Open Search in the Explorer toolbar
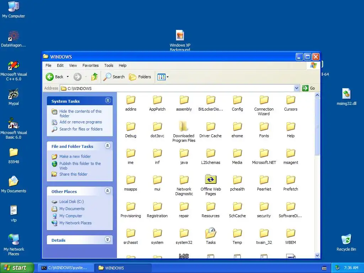This screenshot has height=273, width=364. pyautogui.click(x=114, y=77)
